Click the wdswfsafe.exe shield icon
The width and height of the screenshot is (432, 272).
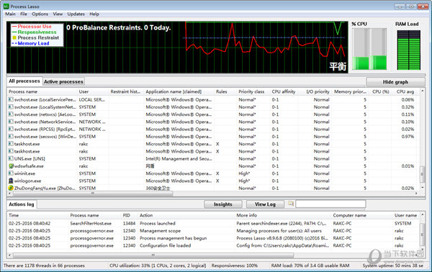point(11,166)
